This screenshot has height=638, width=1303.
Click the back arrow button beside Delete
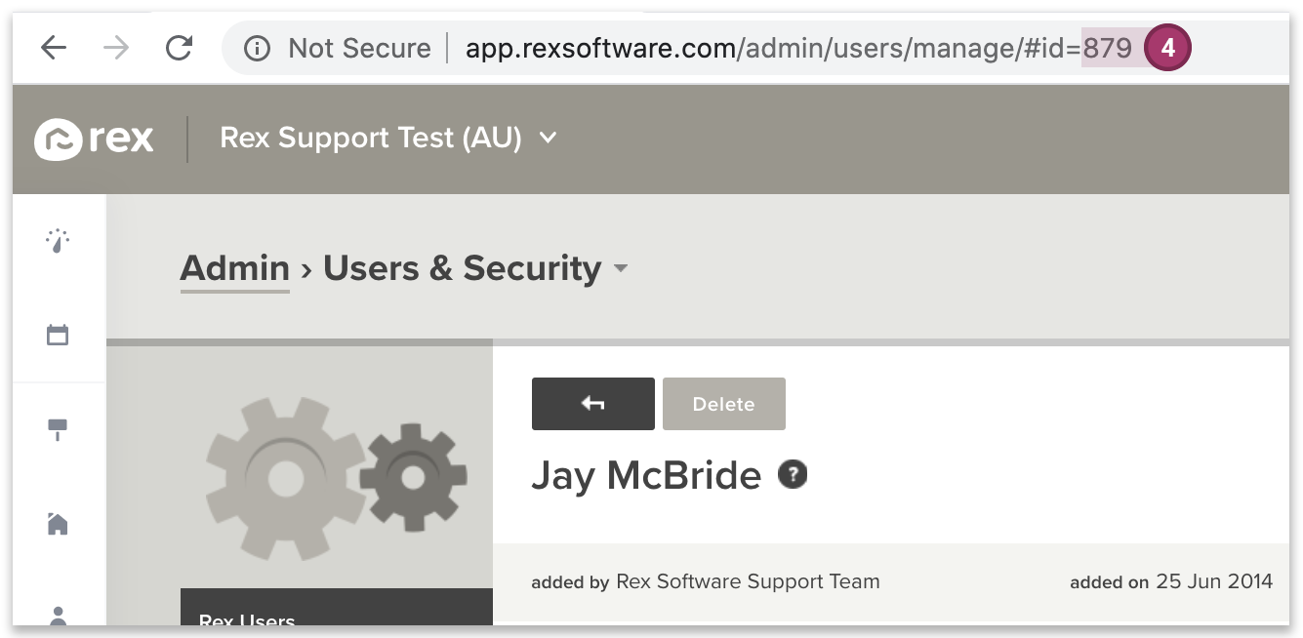pos(593,404)
